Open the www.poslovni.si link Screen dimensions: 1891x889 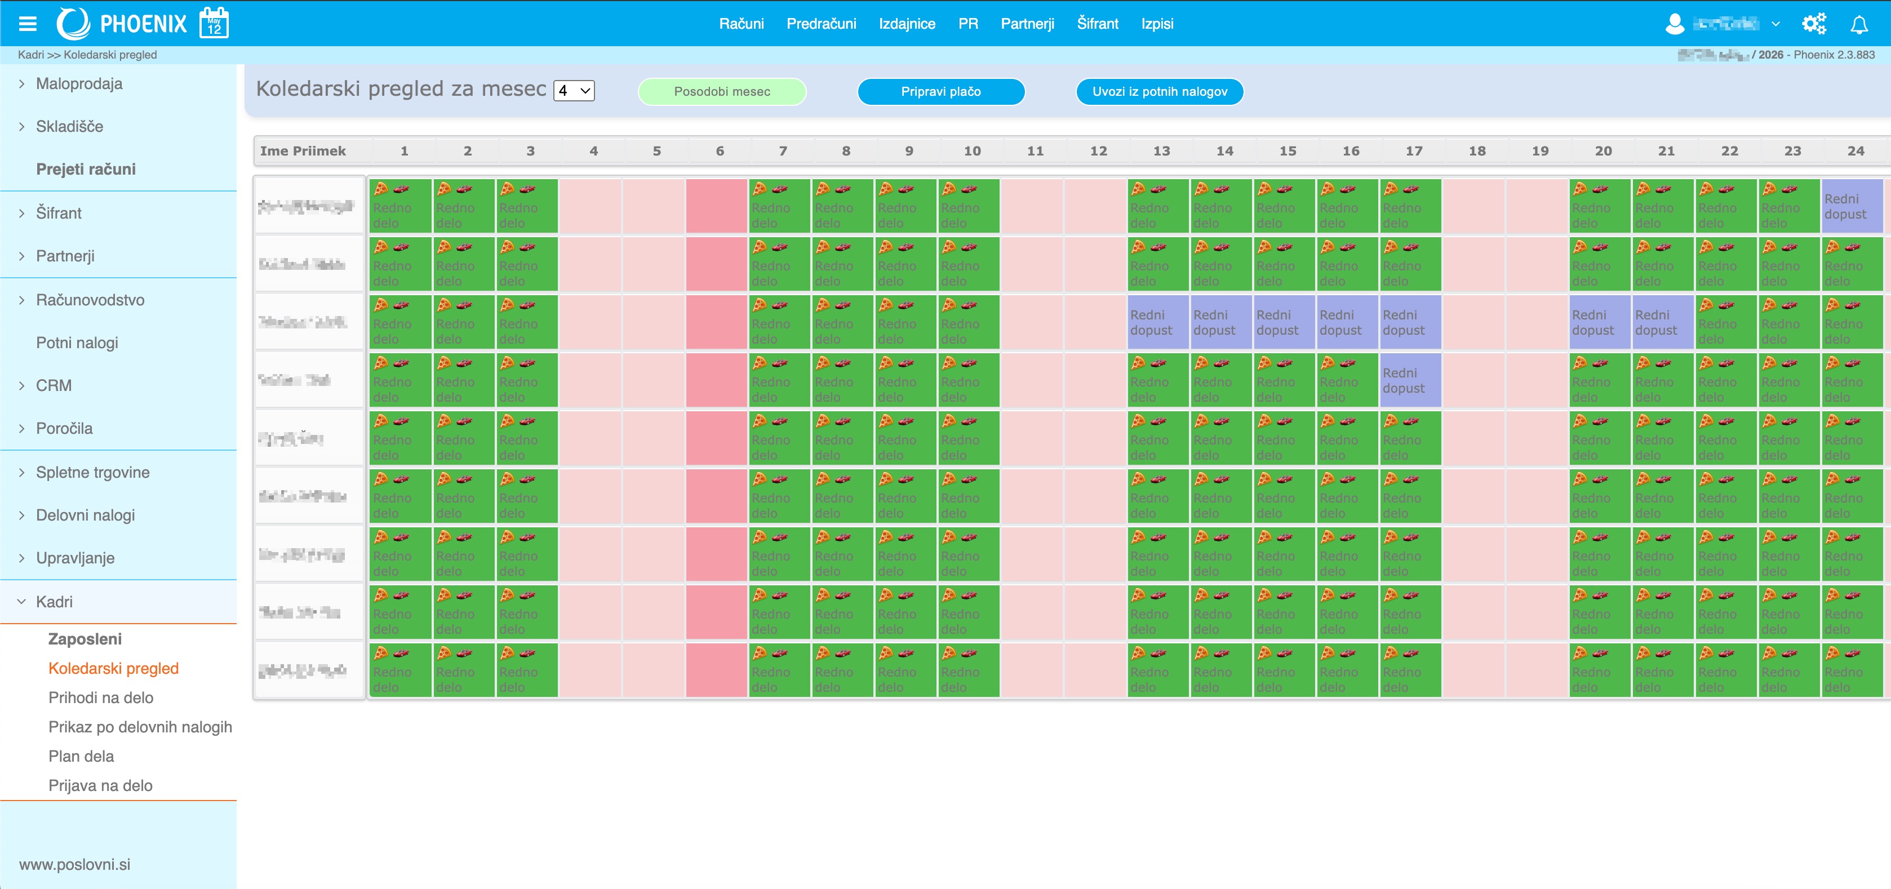75,864
